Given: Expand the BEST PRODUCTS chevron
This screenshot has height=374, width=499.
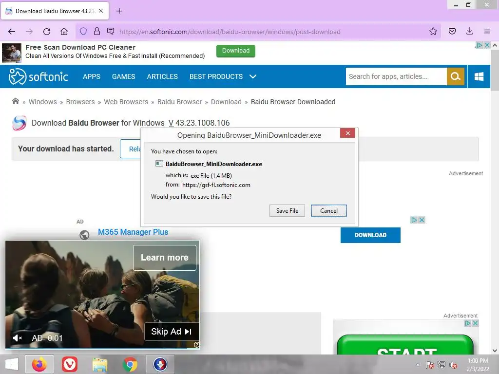Looking at the screenshot, I should (x=253, y=76).
